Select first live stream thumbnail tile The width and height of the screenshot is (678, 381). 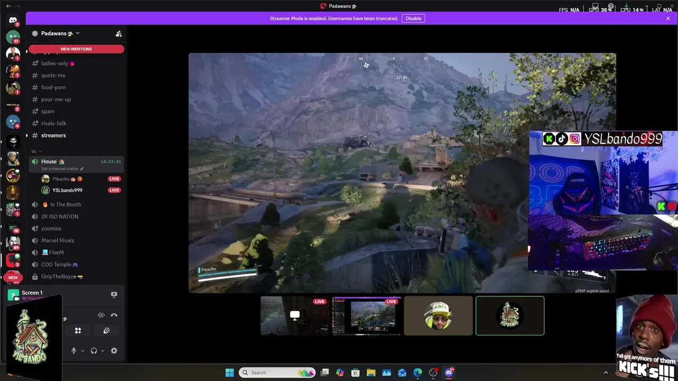coord(295,315)
